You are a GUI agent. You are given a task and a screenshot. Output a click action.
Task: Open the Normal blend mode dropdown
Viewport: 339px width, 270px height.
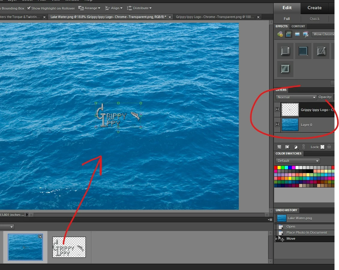pos(296,97)
